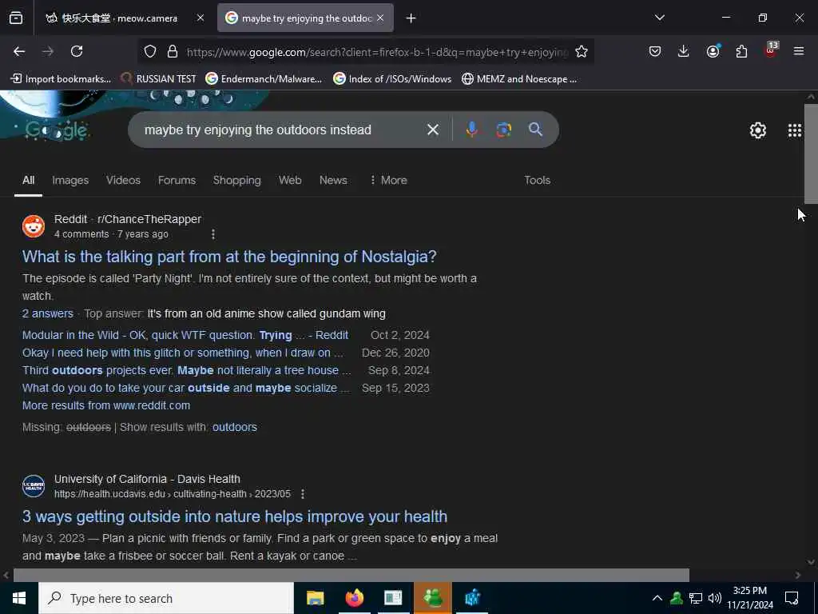Open the Index of /ISOs/Windows bookmark
This screenshot has height=614, width=818.
(x=392, y=79)
